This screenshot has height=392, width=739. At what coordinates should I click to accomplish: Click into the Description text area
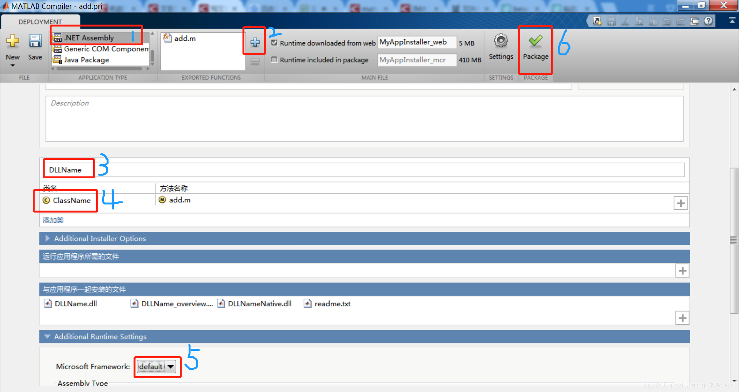tap(364, 119)
